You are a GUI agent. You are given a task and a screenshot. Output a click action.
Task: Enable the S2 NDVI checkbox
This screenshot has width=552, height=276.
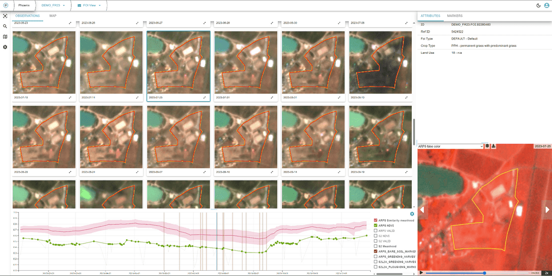pos(376,236)
